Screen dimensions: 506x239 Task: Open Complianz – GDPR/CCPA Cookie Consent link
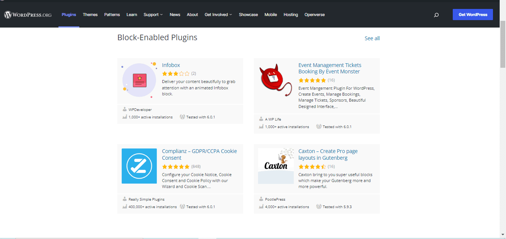coord(199,154)
